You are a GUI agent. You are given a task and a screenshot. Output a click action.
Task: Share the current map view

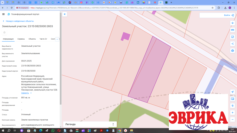coord(233,44)
